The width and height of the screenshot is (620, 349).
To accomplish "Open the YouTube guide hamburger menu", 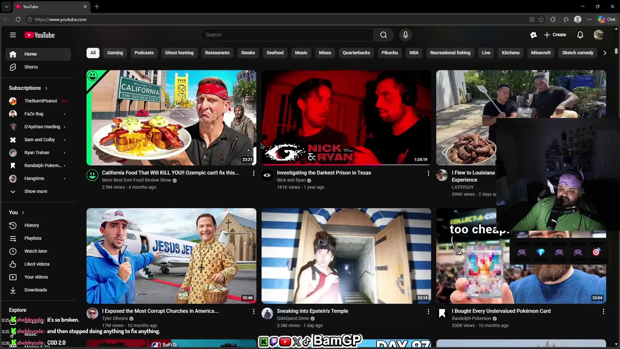I will tap(13, 35).
